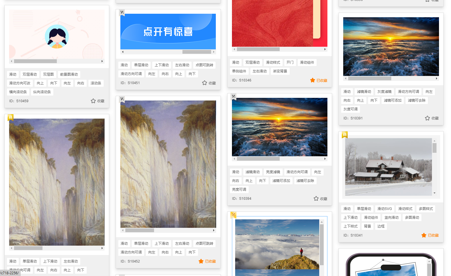
Task: Click the 亮度可调 tag on card S10394
Action: point(239,189)
